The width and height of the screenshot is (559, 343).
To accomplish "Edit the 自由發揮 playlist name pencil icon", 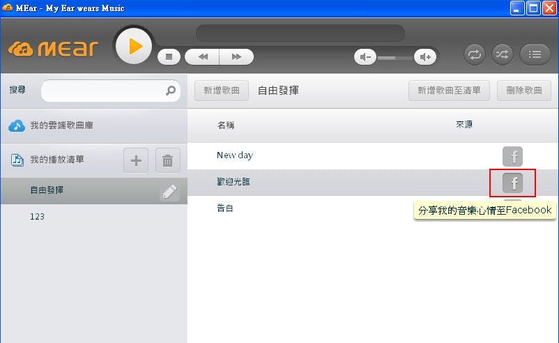I will click(x=169, y=192).
